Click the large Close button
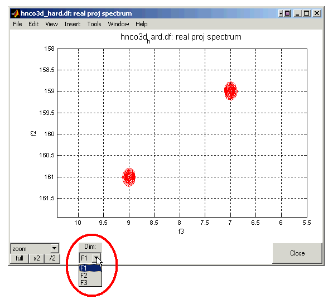This screenshot has height=299, width=333. click(x=297, y=253)
